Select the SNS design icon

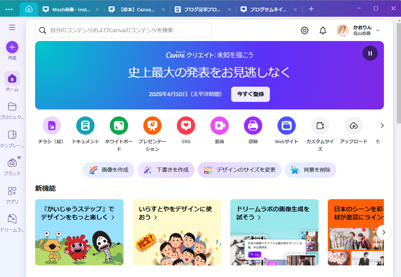pyautogui.click(x=186, y=125)
